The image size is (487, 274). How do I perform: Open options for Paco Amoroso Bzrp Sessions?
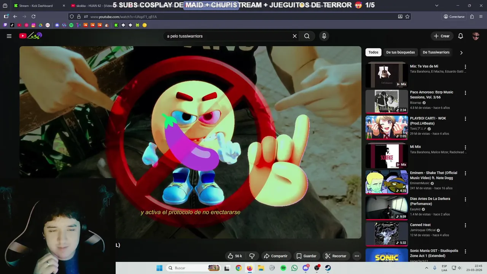coord(465,93)
